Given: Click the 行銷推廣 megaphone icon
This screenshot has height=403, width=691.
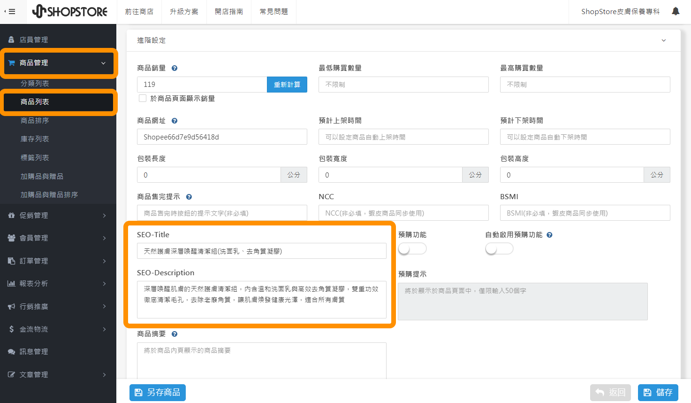Looking at the screenshot, I should tap(11, 307).
